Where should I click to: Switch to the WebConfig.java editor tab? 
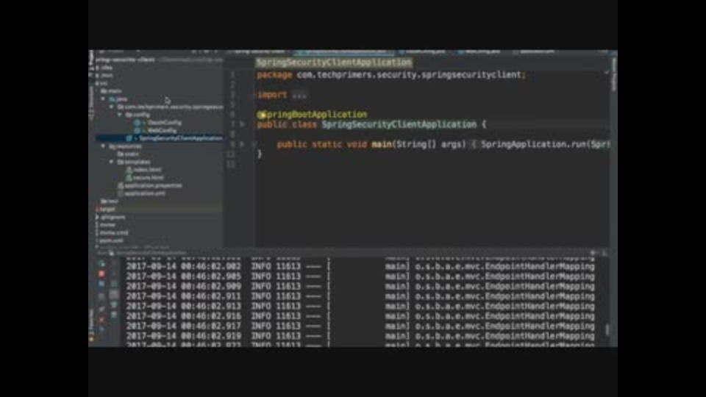(479, 51)
